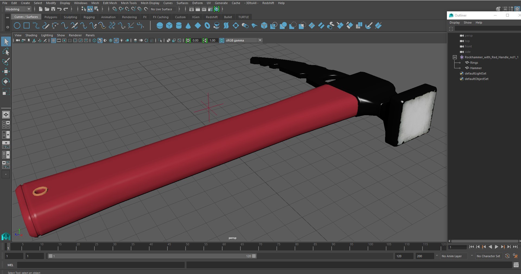Click the play forwards button
521x274 pixels.
[496, 247]
